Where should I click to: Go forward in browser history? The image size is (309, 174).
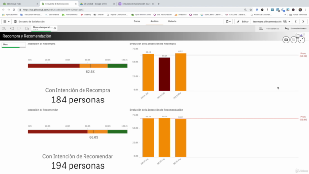9,10
